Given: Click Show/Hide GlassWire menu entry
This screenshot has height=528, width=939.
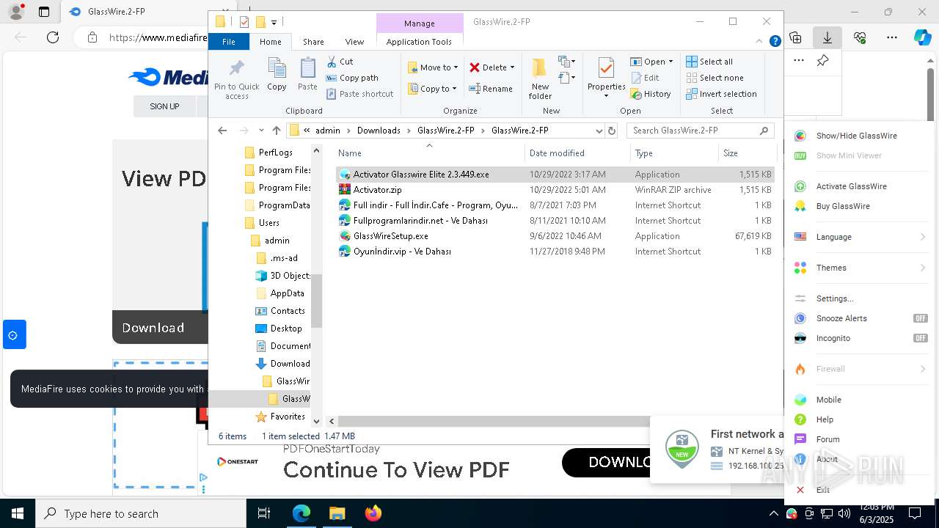Looking at the screenshot, I should [x=856, y=136].
